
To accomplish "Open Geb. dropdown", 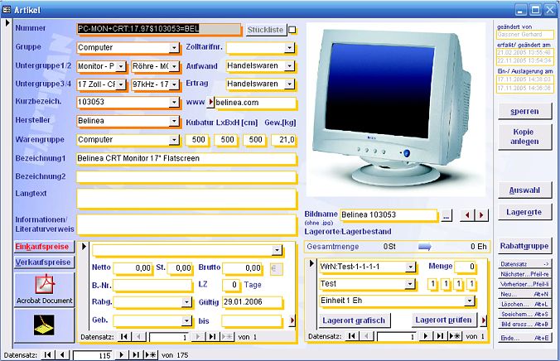I will click(186, 320).
